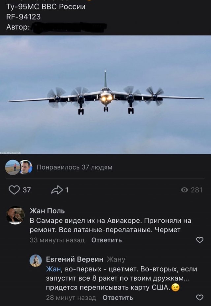Viewport: 211px width, 306px height.
Task: Tap the post like count 37
Action: pyautogui.click(x=27, y=190)
